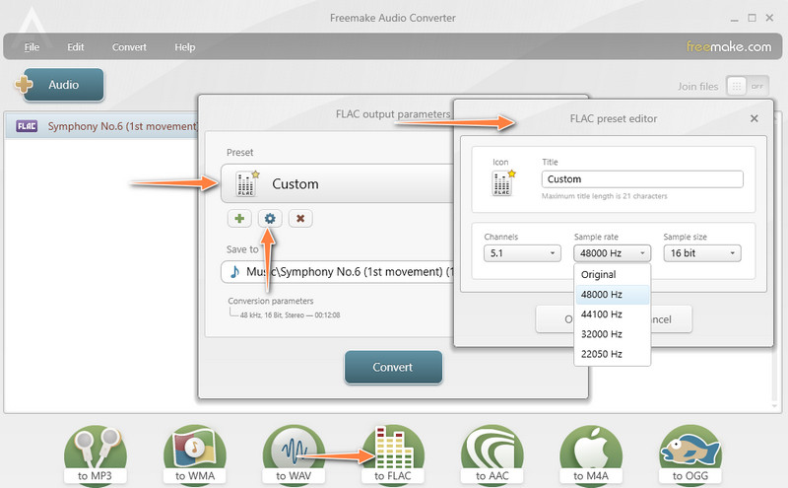Select the to FLAC format icon
The height and width of the screenshot is (488, 788).
point(392,454)
